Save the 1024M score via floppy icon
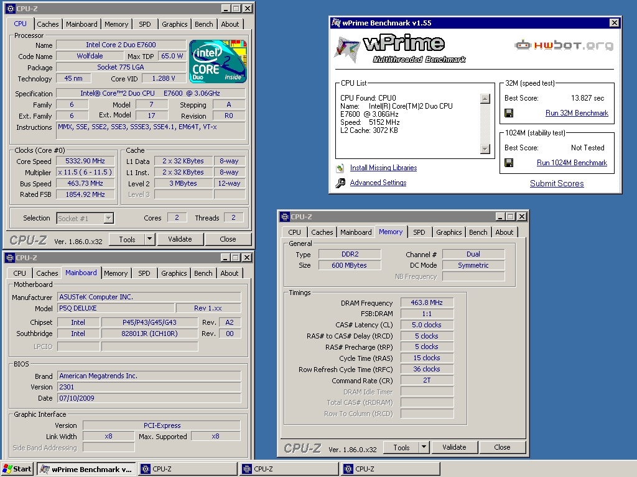This screenshot has height=477, width=637. click(509, 163)
